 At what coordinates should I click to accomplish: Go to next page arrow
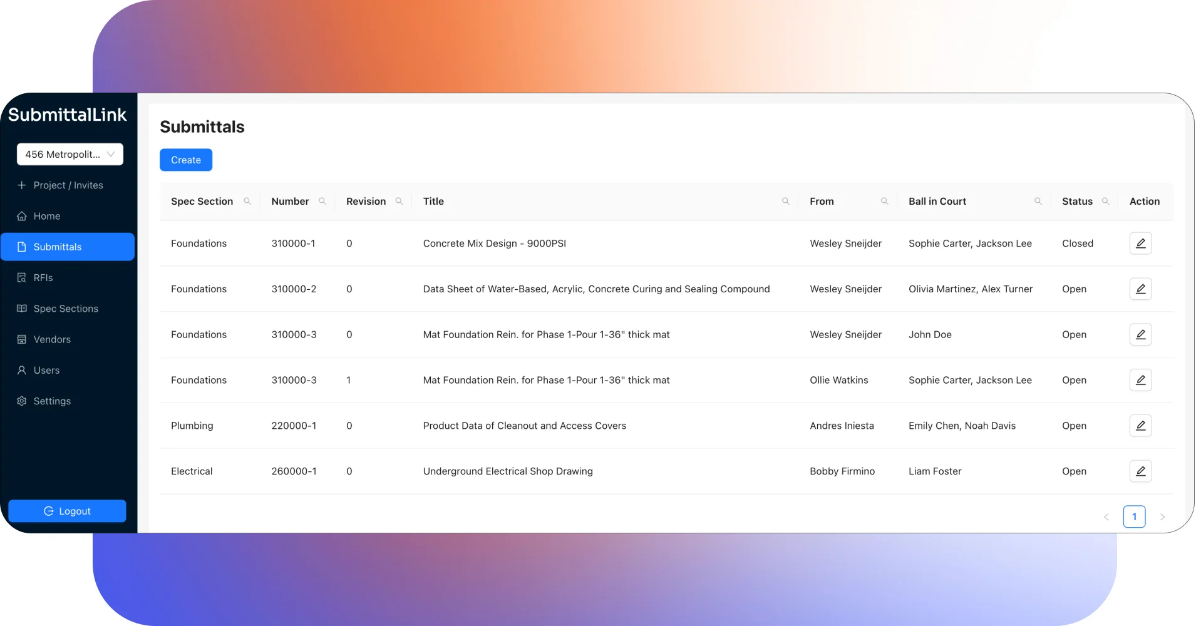(1162, 517)
